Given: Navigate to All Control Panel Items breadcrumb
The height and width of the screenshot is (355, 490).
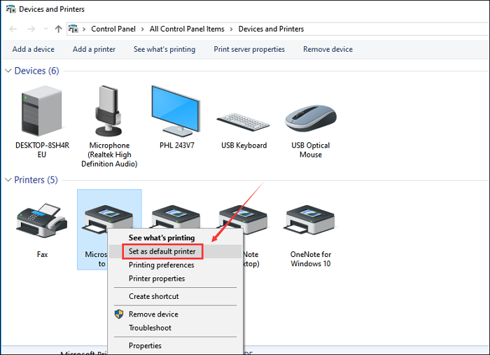Looking at the screenshot, I should coord(187,29).
